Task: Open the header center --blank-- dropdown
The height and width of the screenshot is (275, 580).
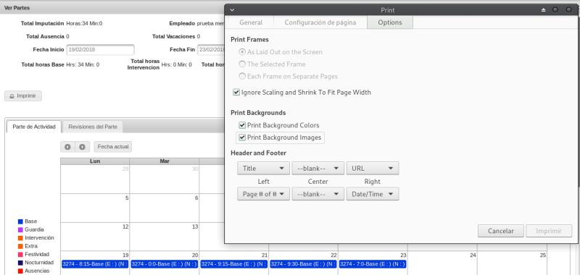Action: 318,169
